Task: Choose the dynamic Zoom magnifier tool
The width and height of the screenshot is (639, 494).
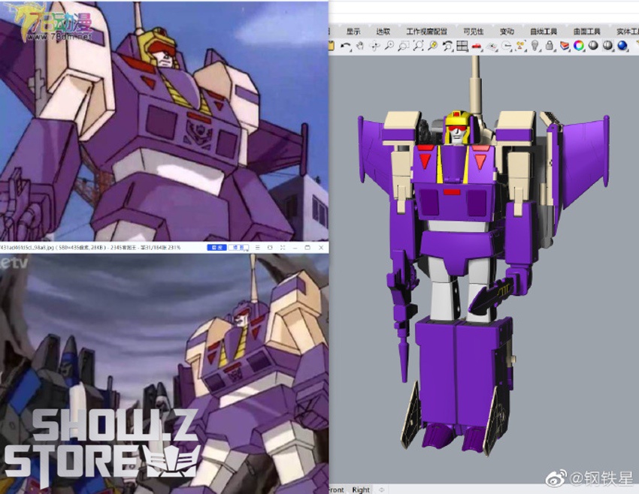Action: 389,46
